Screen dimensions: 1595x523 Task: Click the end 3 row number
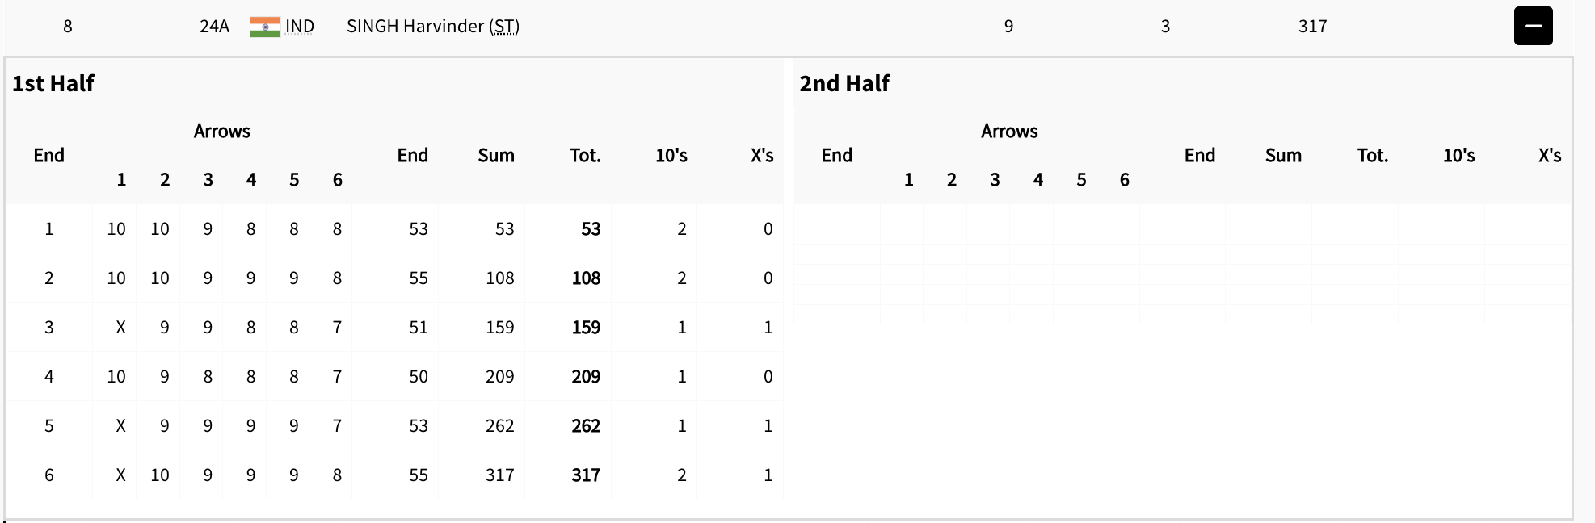click(49, 327)
